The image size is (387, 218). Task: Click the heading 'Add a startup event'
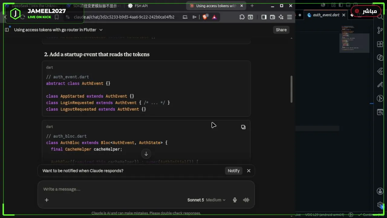pyautogui.click(x=97, y=54)
